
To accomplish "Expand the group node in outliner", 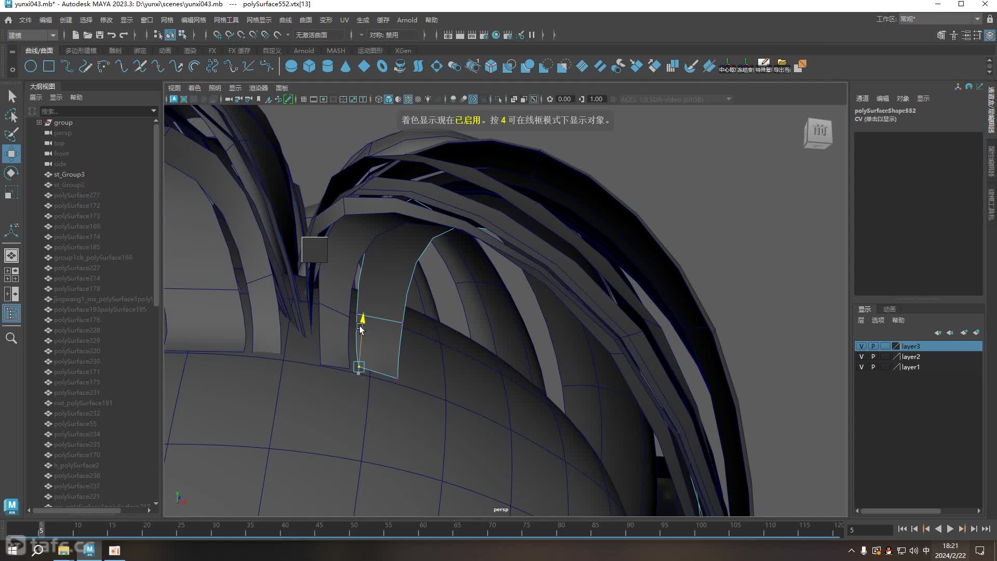I will 39,123.
